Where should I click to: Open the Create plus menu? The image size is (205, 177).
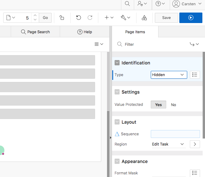tap(109, 18)
